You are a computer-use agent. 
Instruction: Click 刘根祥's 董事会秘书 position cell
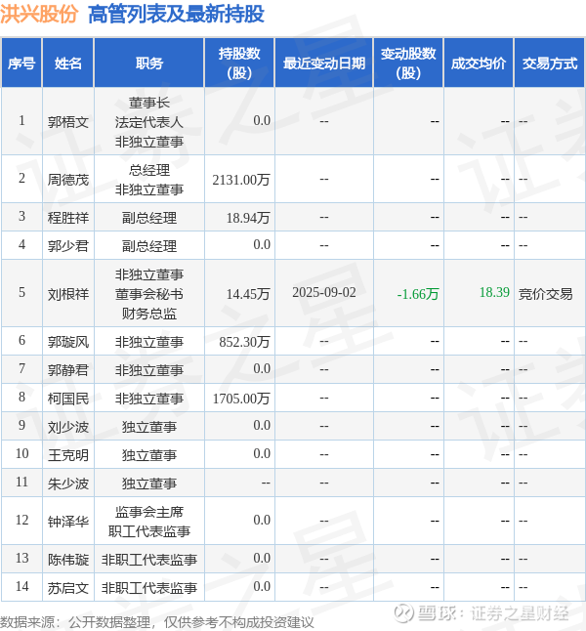148,294
